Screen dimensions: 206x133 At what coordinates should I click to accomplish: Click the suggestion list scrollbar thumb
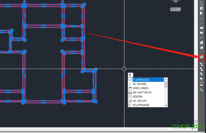click(x=166, y=84)
